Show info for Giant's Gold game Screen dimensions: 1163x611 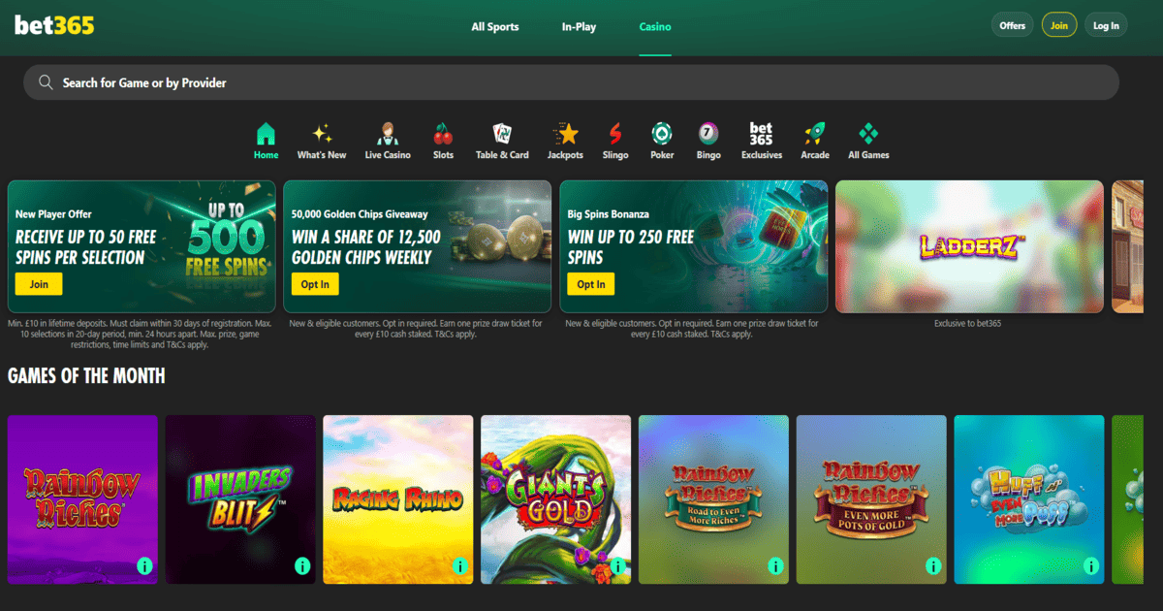point(617,565)
